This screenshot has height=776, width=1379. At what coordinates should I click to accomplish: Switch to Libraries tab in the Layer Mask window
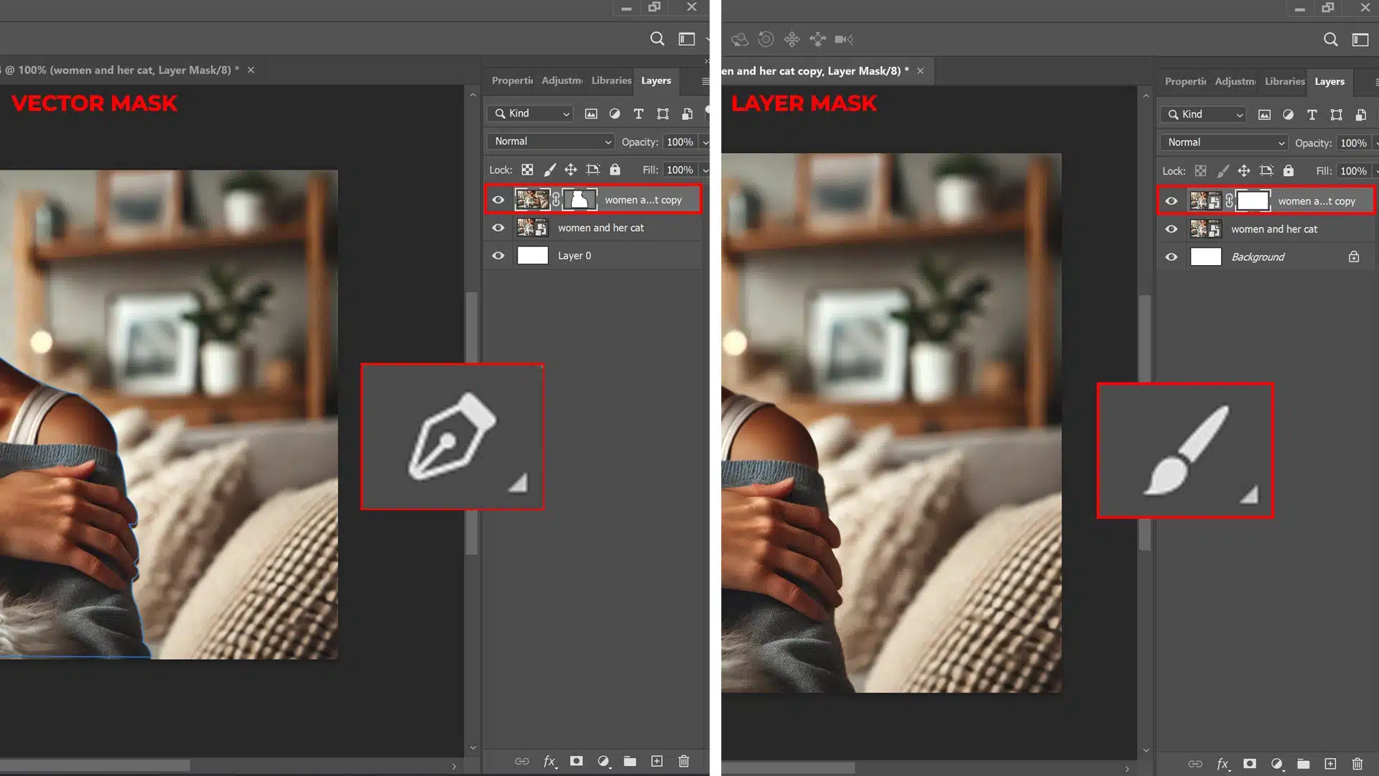click(1284, 81)
